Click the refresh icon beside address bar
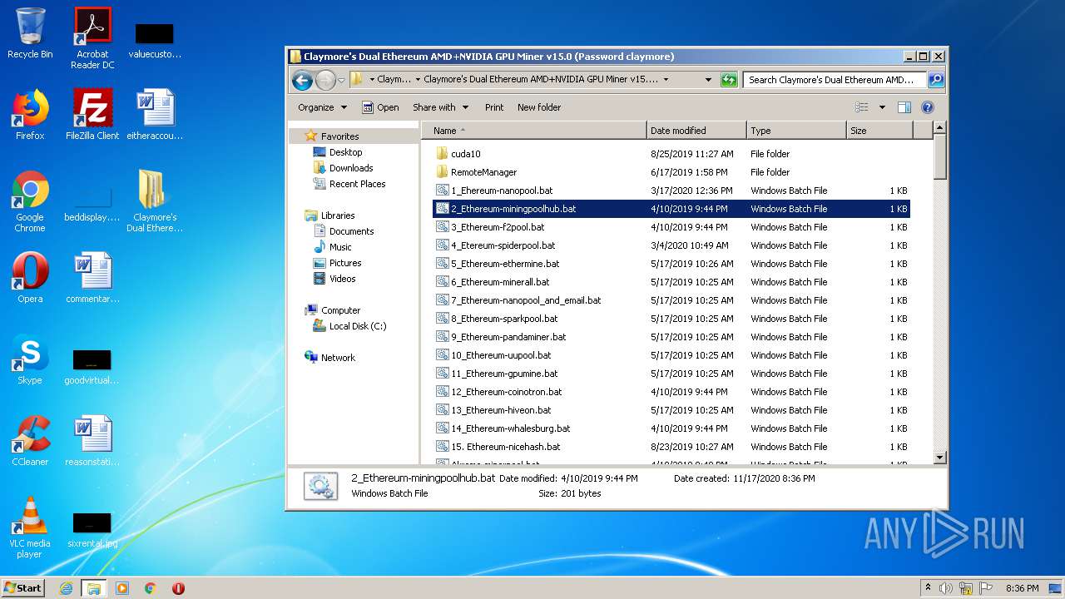1065x599 pixels. pos(729,80)
